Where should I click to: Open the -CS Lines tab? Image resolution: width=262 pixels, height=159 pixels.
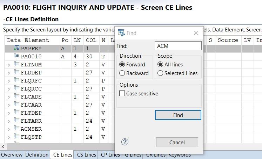tap(85, 155)
